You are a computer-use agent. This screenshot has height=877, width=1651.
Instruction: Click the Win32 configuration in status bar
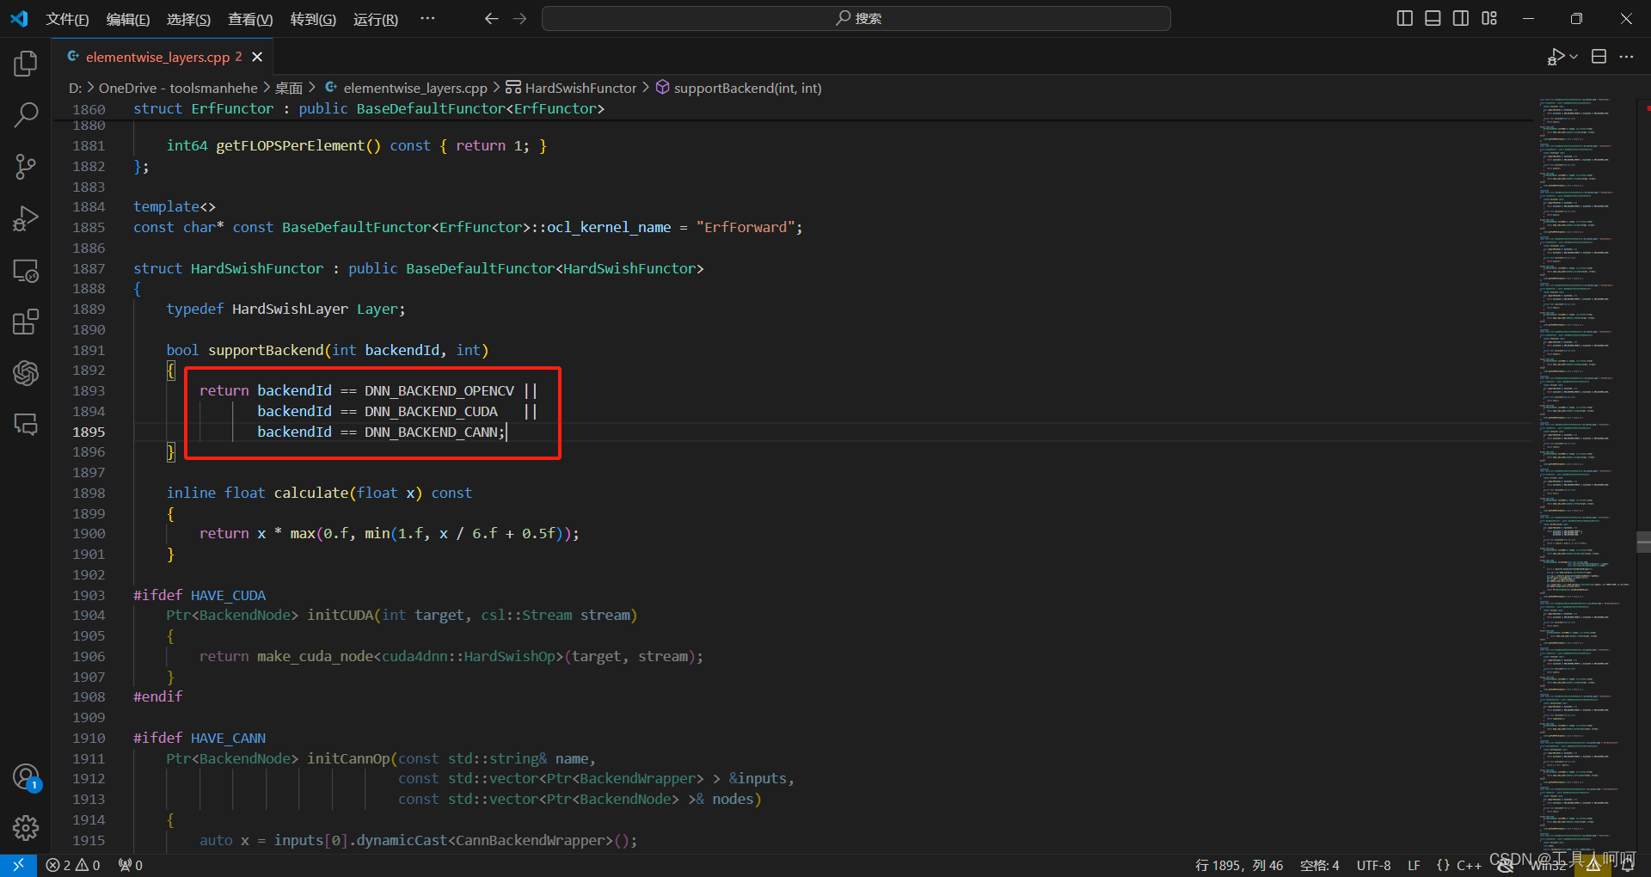(x=1548, y=865)
